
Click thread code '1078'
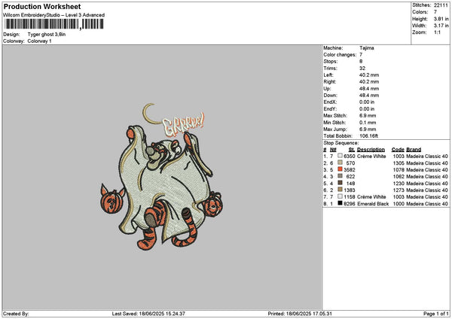pos(399,170)
